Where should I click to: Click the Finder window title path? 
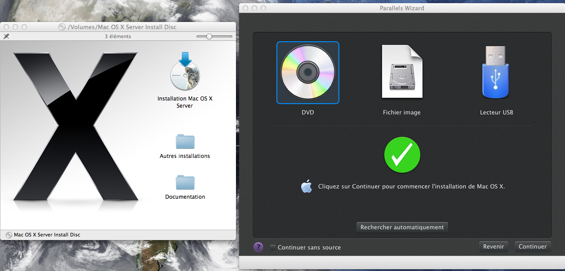pyautogui.click(x=122, y=27)
